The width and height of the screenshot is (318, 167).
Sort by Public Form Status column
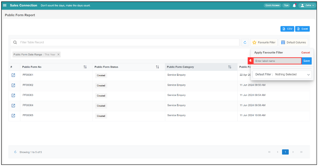tap(157, 67)
